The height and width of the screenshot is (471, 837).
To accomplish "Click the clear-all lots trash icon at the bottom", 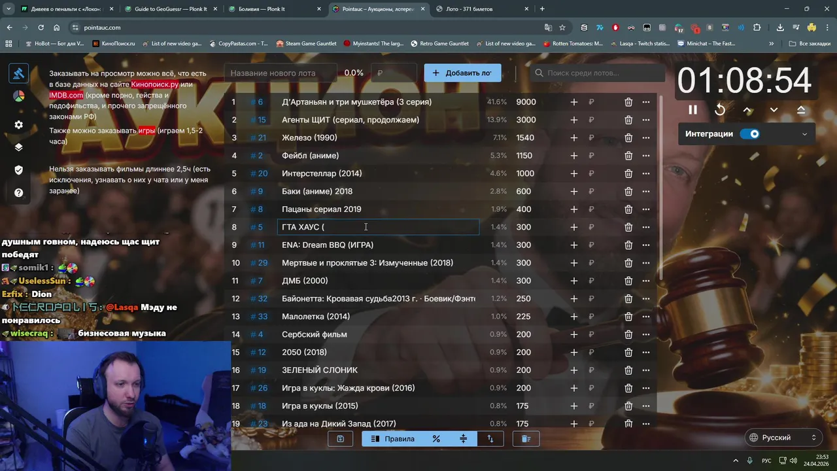I will 526,439.
